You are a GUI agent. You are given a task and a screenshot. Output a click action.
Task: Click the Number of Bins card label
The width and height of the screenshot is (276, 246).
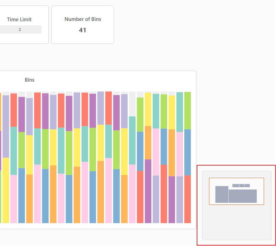pyautogui.click(x=83, y=19)
